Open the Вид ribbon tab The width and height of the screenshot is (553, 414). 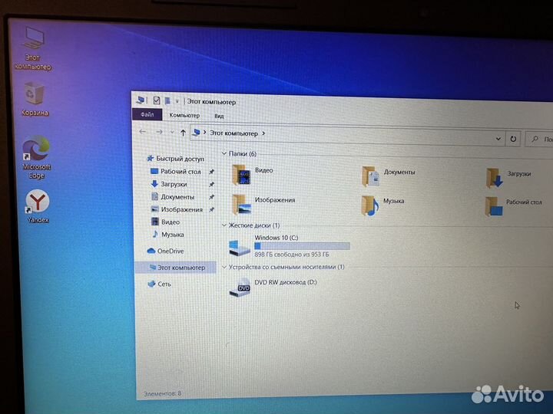click(219, 116)
